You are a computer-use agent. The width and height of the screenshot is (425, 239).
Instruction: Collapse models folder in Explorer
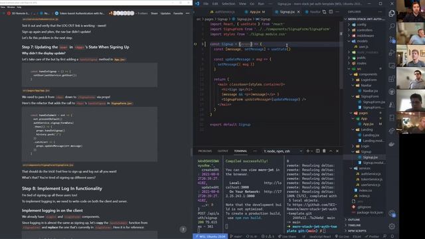(x=362, y=41)
